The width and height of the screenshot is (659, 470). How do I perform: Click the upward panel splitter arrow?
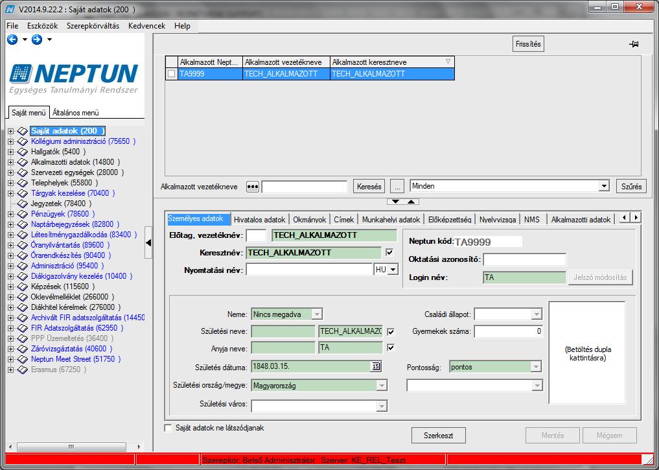(411, 202)
